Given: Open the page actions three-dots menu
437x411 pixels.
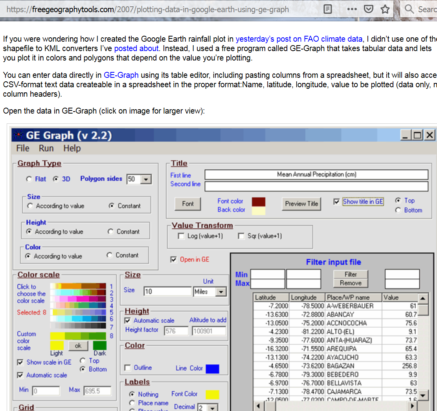Looking at the screenshot, I should click(x=352, y=9).
